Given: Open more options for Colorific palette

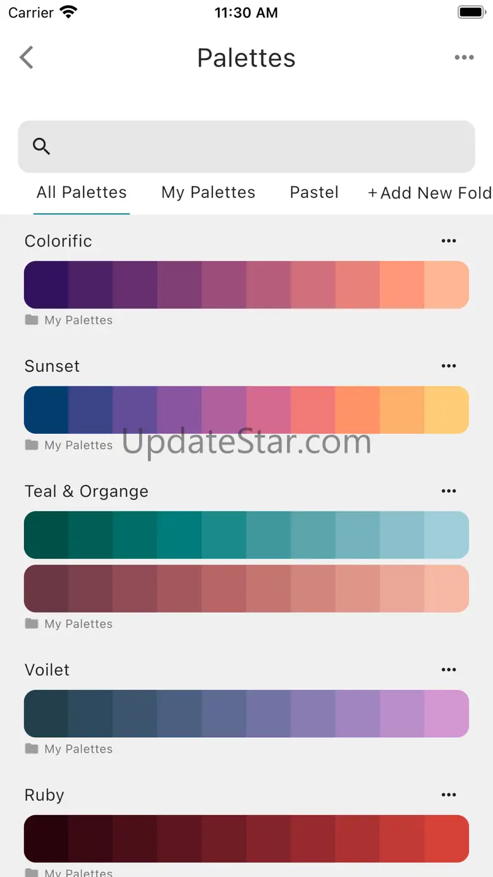Looking at the screenshot, I should coord(449,241).
